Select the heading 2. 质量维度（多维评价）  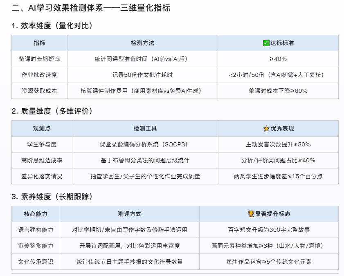(x=52, y=111)
